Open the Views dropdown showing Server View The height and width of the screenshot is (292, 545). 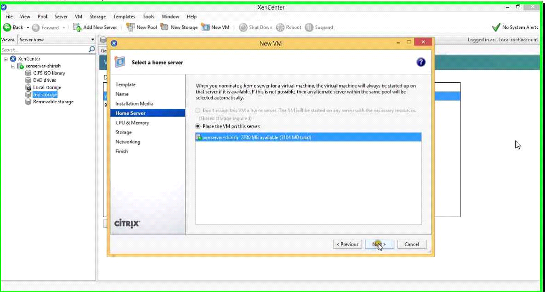pos(56,39)
